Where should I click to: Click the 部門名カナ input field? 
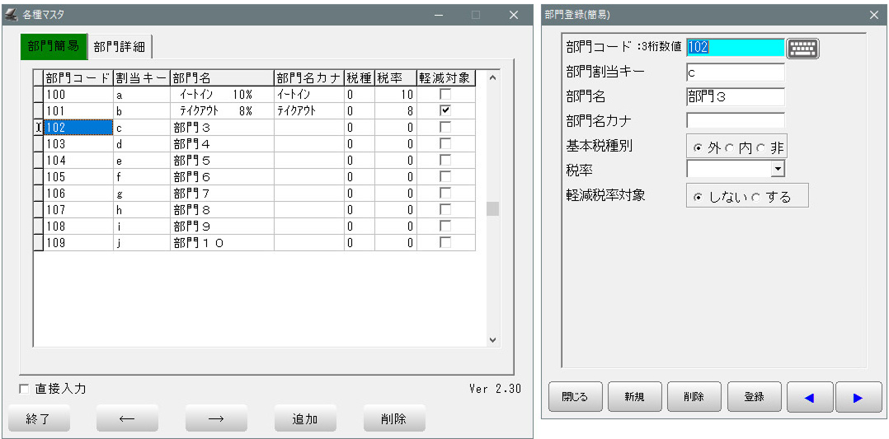pos(735,121)
